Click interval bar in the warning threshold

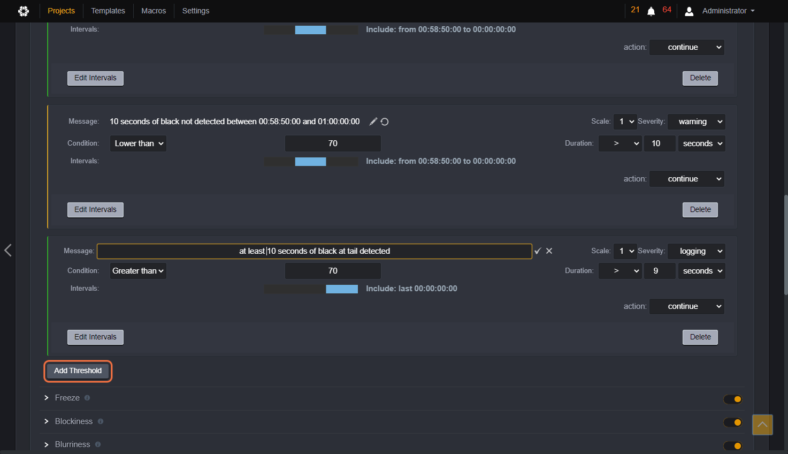point(311,162)
